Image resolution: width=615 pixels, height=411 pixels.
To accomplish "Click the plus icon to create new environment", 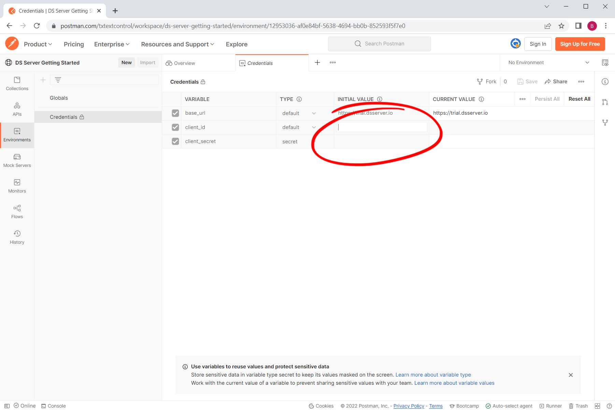I will pos(43,80).
